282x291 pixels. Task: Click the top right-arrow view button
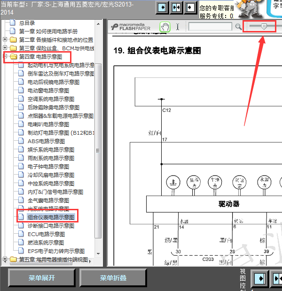[162, 8]
